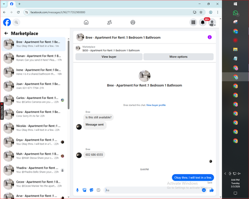Click the conversation list scrollbar
The height and width of the screenshot is (199, 249).
tap(68, 75)
